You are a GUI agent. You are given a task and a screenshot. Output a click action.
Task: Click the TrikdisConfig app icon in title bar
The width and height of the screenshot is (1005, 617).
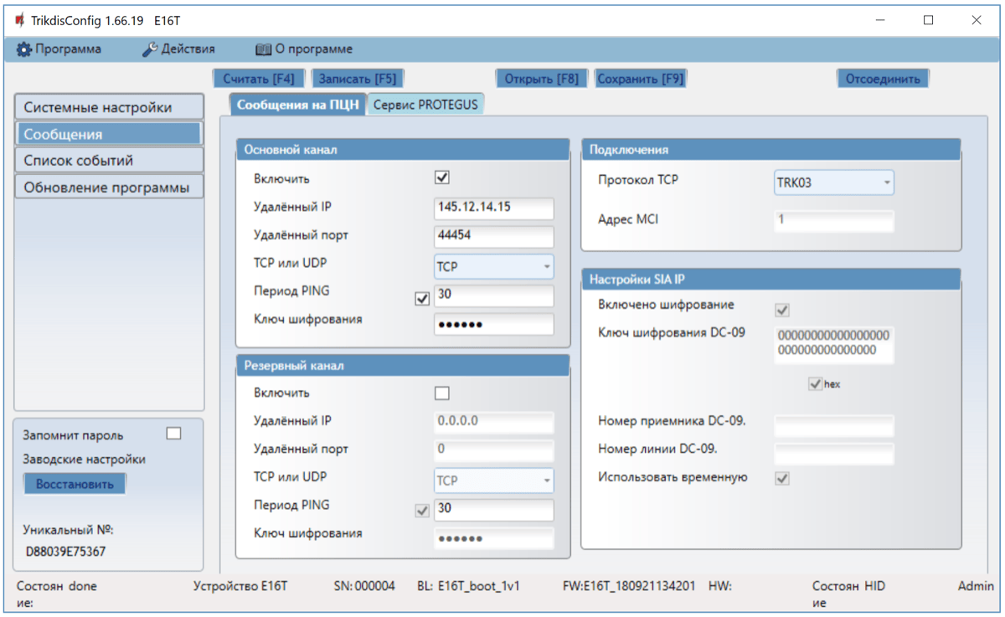click(x=19, y=20)
